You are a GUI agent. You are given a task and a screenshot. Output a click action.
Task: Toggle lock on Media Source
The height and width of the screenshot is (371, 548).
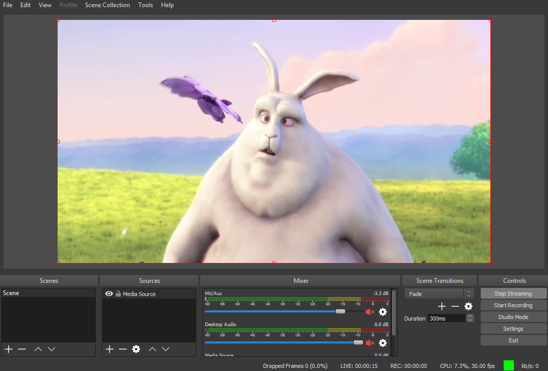[x=118, y=294]
